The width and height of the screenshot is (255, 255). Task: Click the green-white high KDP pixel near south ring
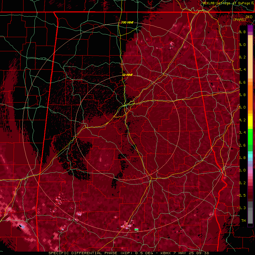pos(137,229)
